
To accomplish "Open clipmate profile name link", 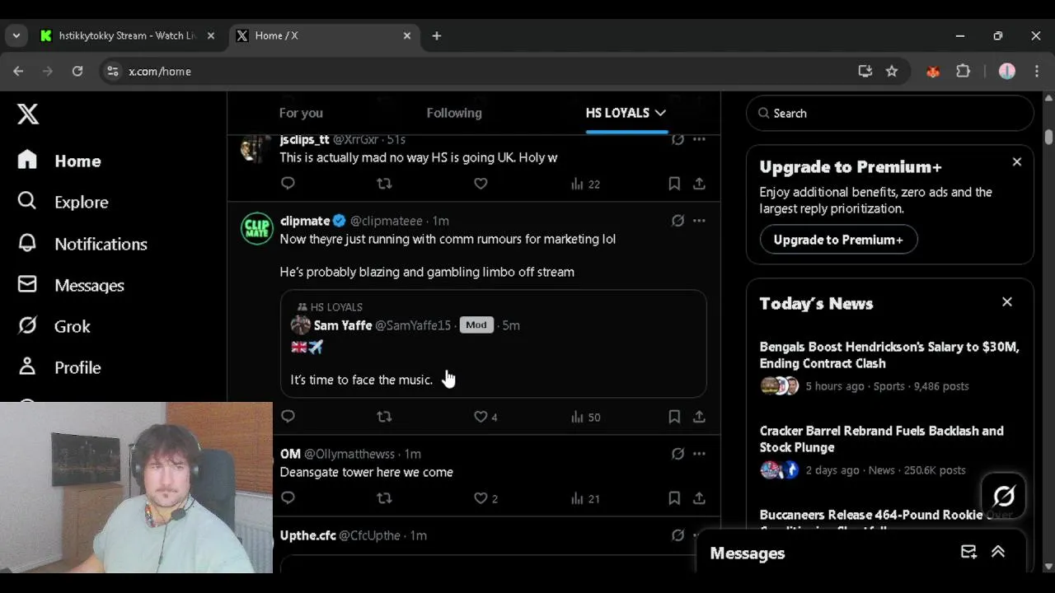I will coord(305,221).
